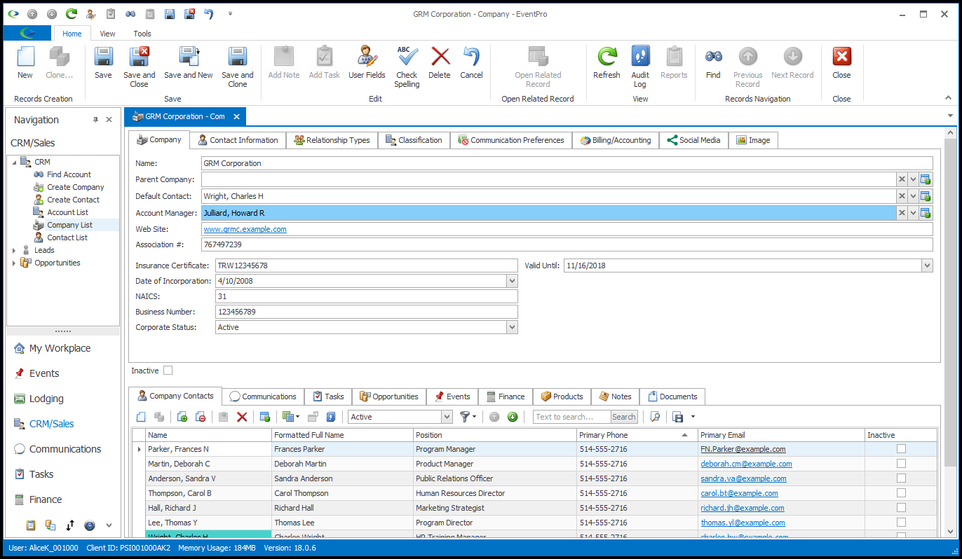Click lookup icon beside Account Manager
Image resolution: width=962 pixels, height=559 pixels.
click(926, 213)
